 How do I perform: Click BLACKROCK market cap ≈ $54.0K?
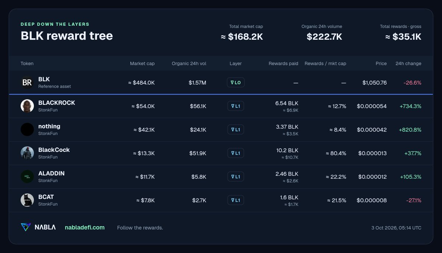[143, 106]
